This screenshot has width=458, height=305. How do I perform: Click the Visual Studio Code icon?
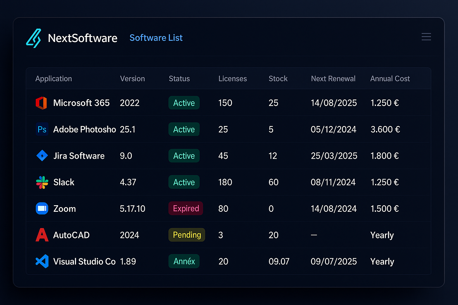[x=42, y=262]
